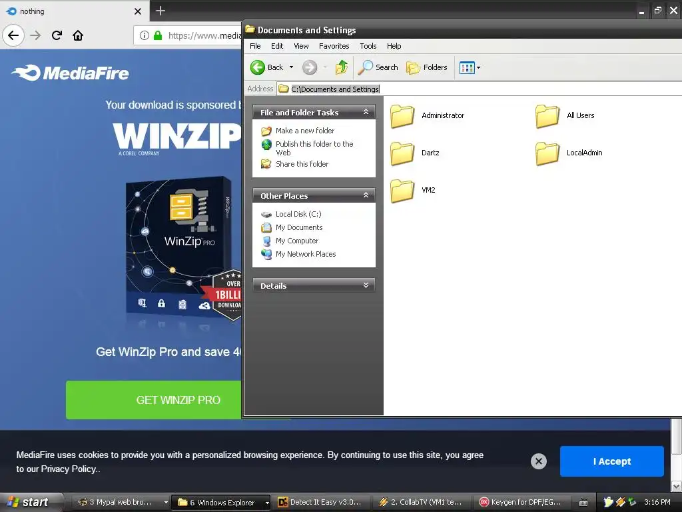Click the site info icon in URL bar

pyautogui.click(x=145, y=35)
